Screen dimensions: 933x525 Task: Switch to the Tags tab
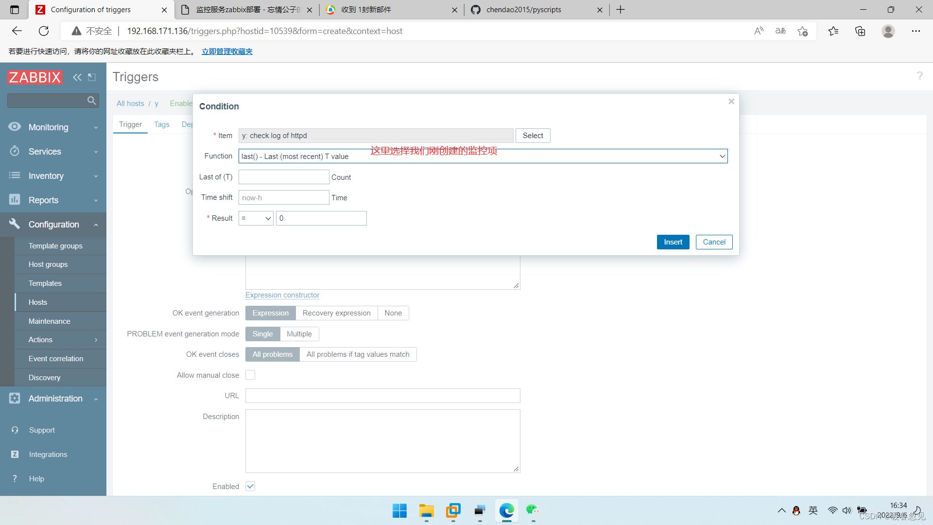[162, 124]
